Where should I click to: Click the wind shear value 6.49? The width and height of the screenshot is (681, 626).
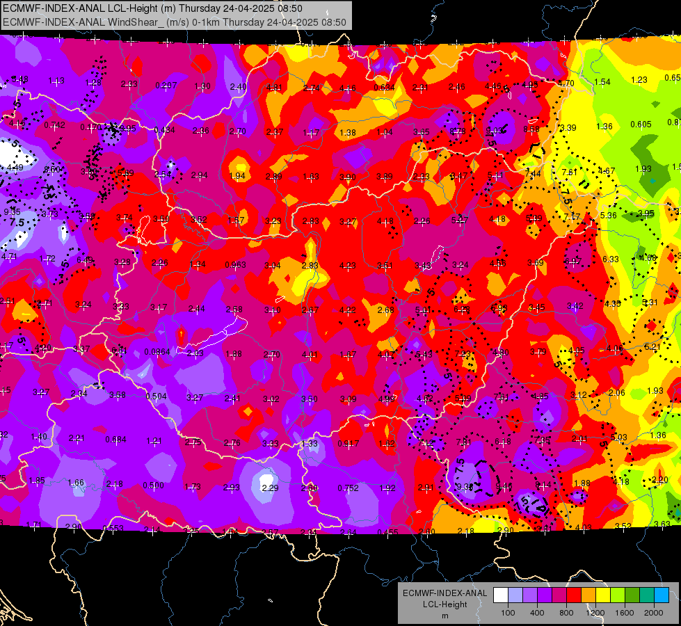pyautogui.click(x=85, y=259)
